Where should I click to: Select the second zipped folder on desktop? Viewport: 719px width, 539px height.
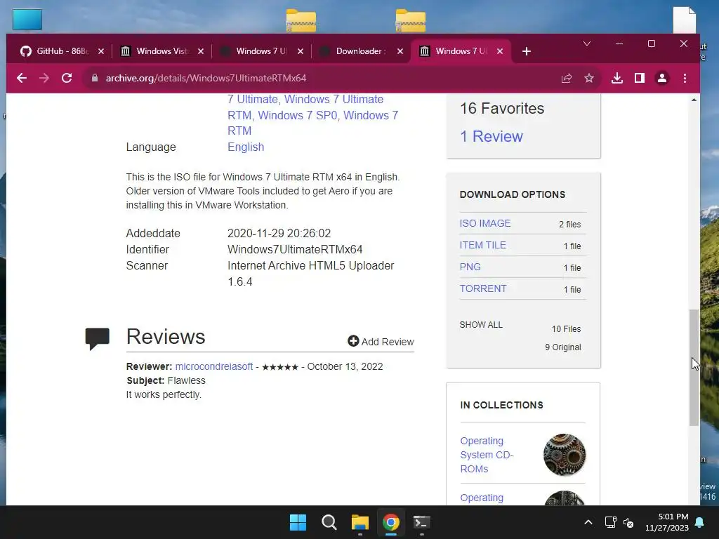click(x=410, y=20)
